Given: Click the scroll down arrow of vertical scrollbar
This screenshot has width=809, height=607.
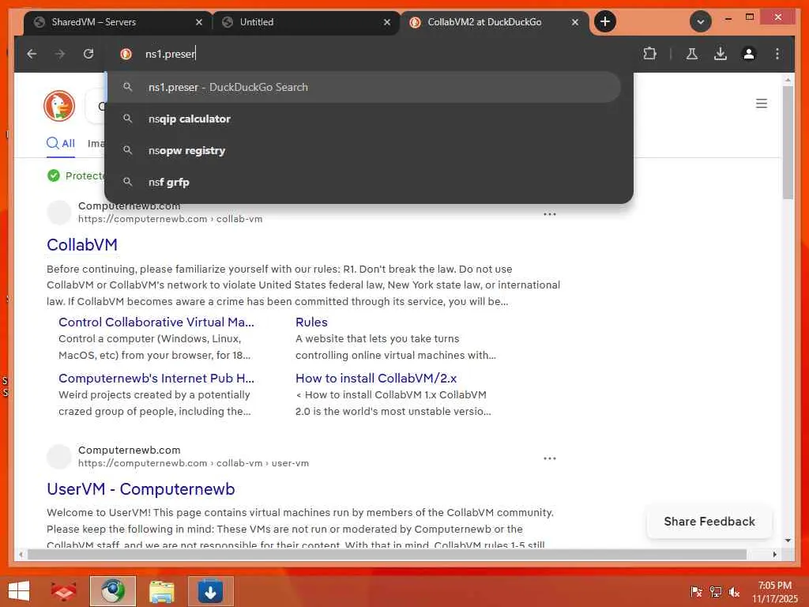Looking at the screenshot, I should tap(788, 541).
